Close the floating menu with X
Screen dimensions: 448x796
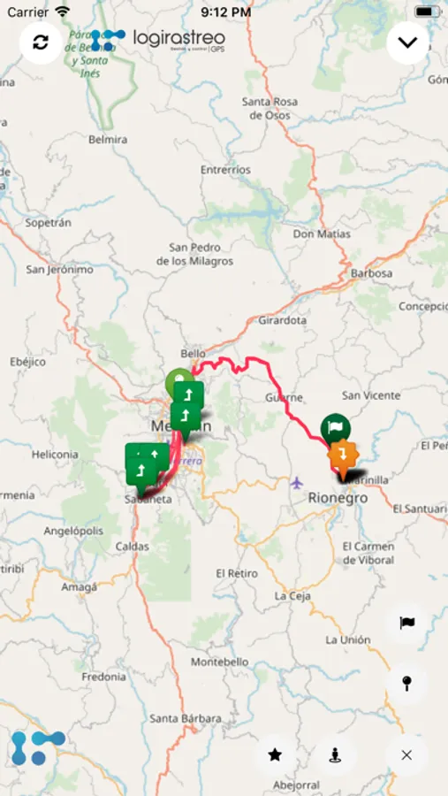[406, 755]
